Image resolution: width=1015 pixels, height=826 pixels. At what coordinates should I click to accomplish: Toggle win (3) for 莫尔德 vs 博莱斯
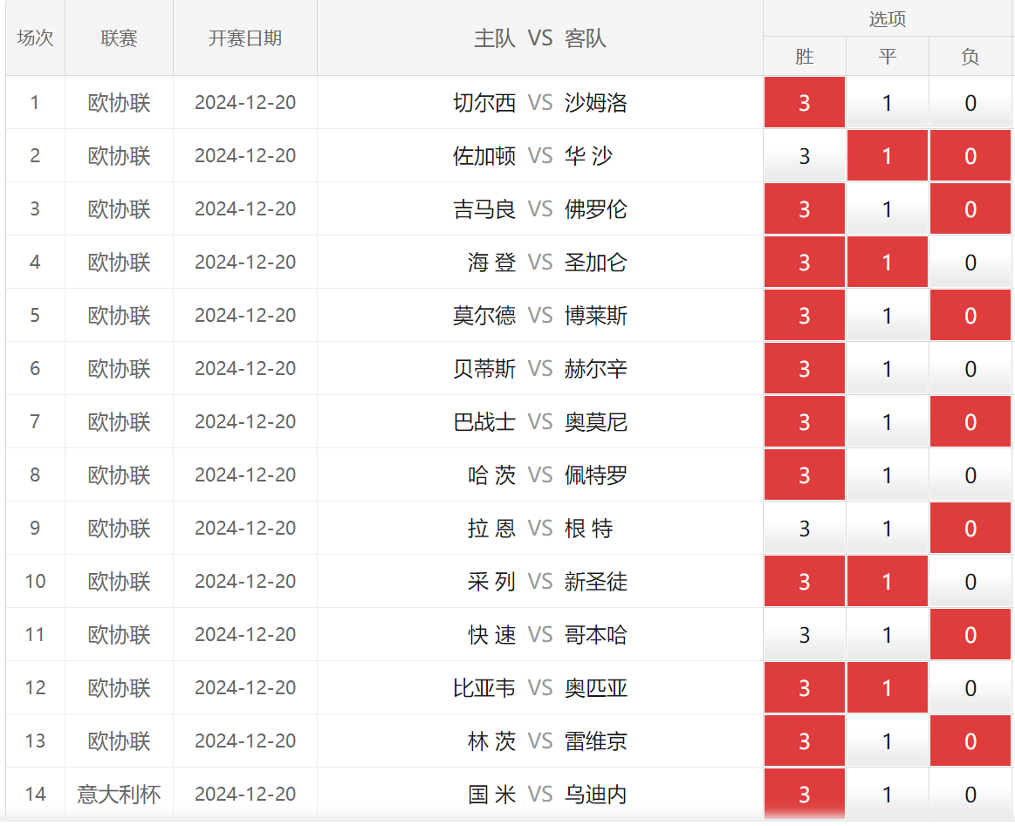pos(804,315)
